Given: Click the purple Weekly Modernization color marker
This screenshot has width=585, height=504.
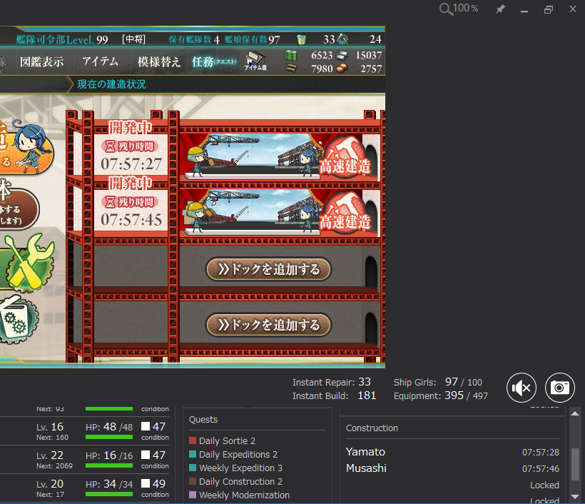Looking at the screenshot, I should 193,495.
